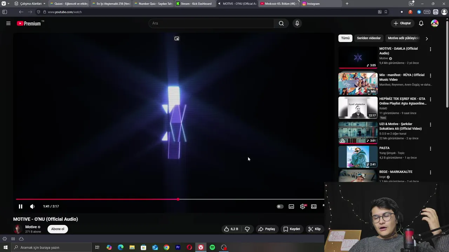Like the video with the 6,2 B thumbs-up
This screenshot has width=449, height=252.
(231, 229)
